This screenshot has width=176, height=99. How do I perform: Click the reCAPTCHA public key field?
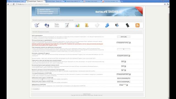pyautogui.click(x=123, y=78)
